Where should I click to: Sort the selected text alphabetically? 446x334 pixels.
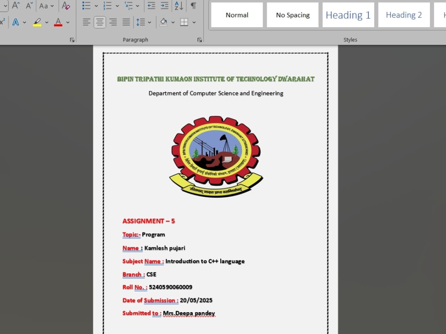(179, 6)
